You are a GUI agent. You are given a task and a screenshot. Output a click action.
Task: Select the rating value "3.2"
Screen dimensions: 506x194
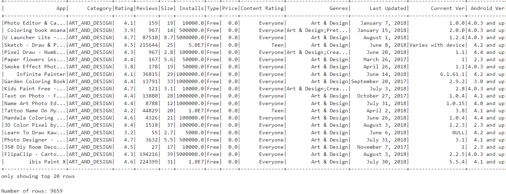pyautogui.click(x=128, y=133)
